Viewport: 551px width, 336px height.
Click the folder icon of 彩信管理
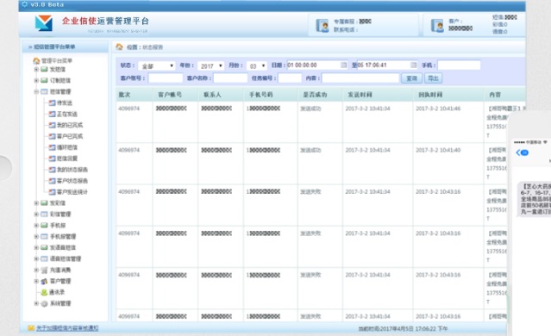(44, 215)
